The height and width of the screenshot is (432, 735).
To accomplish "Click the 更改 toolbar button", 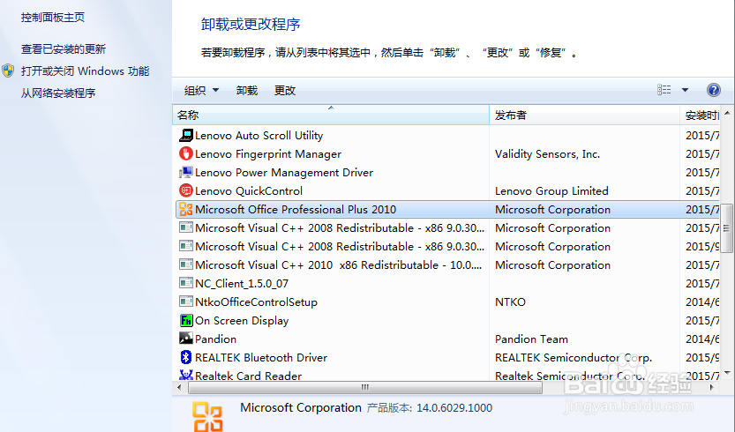I will click(x=285, y=91).
